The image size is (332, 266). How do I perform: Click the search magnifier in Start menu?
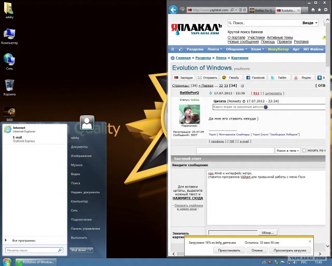click(60, 250)
